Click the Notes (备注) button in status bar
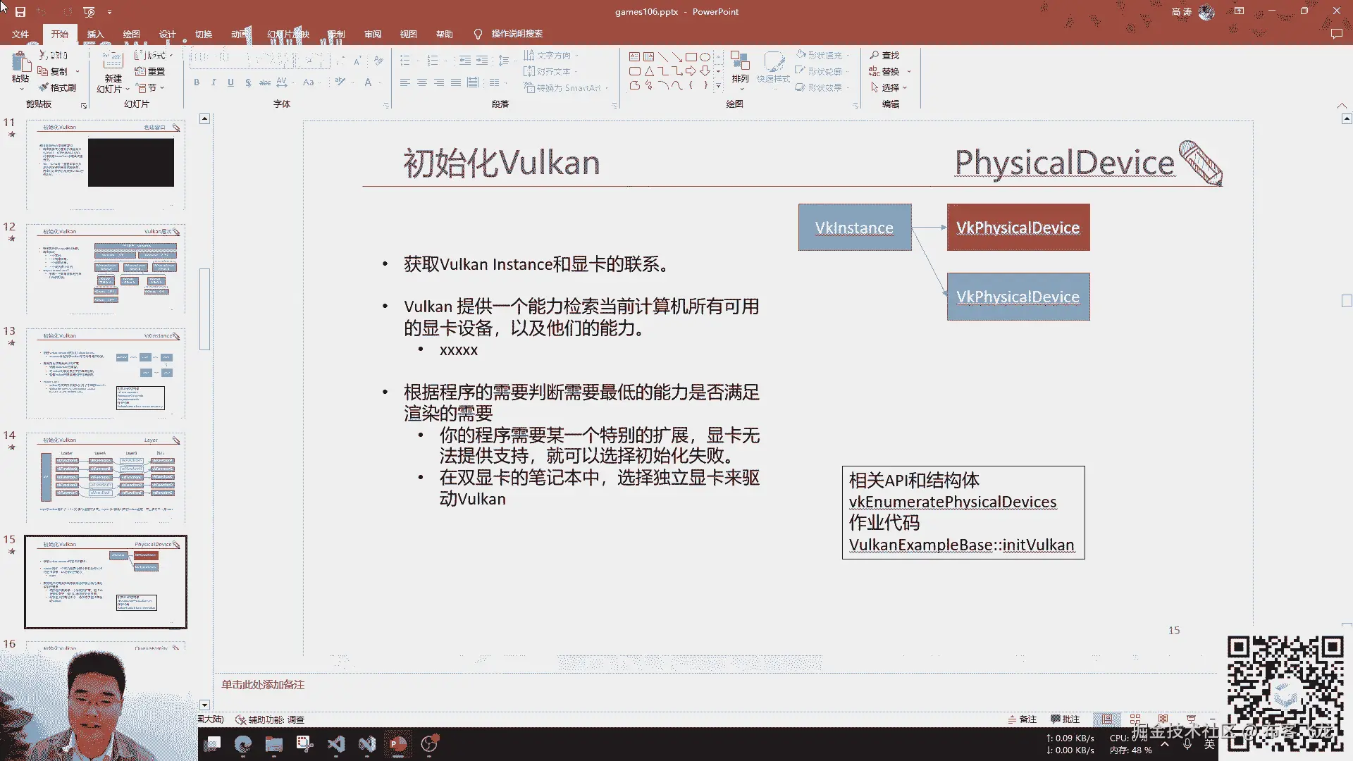 (x=1022, y=719)
